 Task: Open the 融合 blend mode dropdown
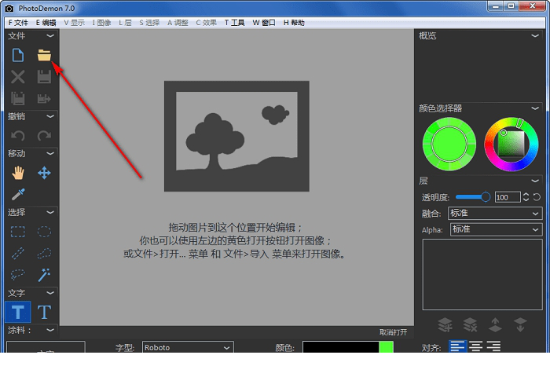click(x=493, y=213)
